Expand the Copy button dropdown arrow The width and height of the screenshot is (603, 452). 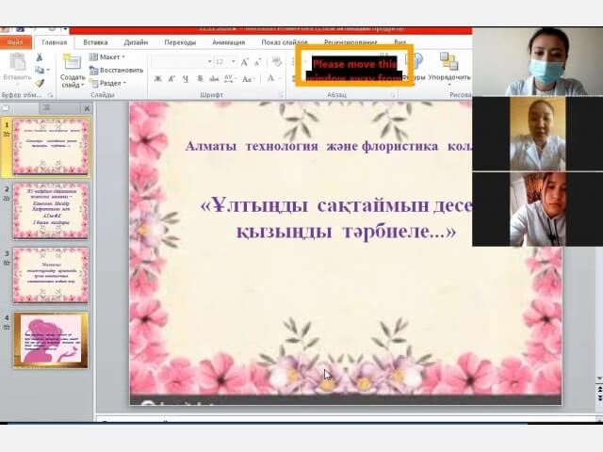click(48, 70)
